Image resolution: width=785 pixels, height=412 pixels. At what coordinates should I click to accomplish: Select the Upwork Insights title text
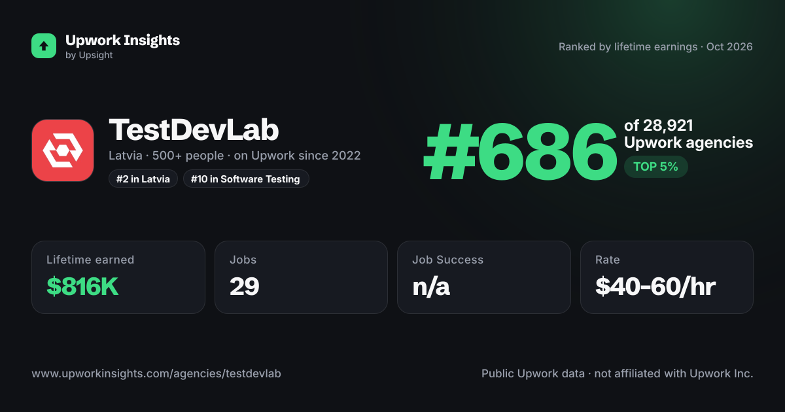(122, 40)
